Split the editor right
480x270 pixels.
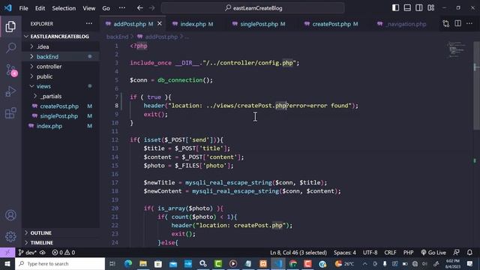457,23
